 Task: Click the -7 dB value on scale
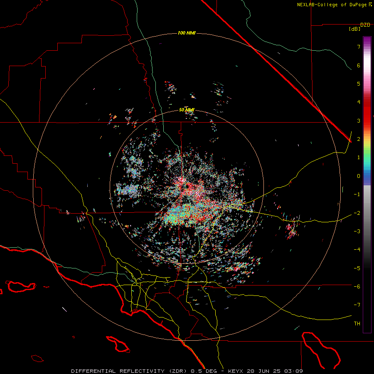pos(357,305)
